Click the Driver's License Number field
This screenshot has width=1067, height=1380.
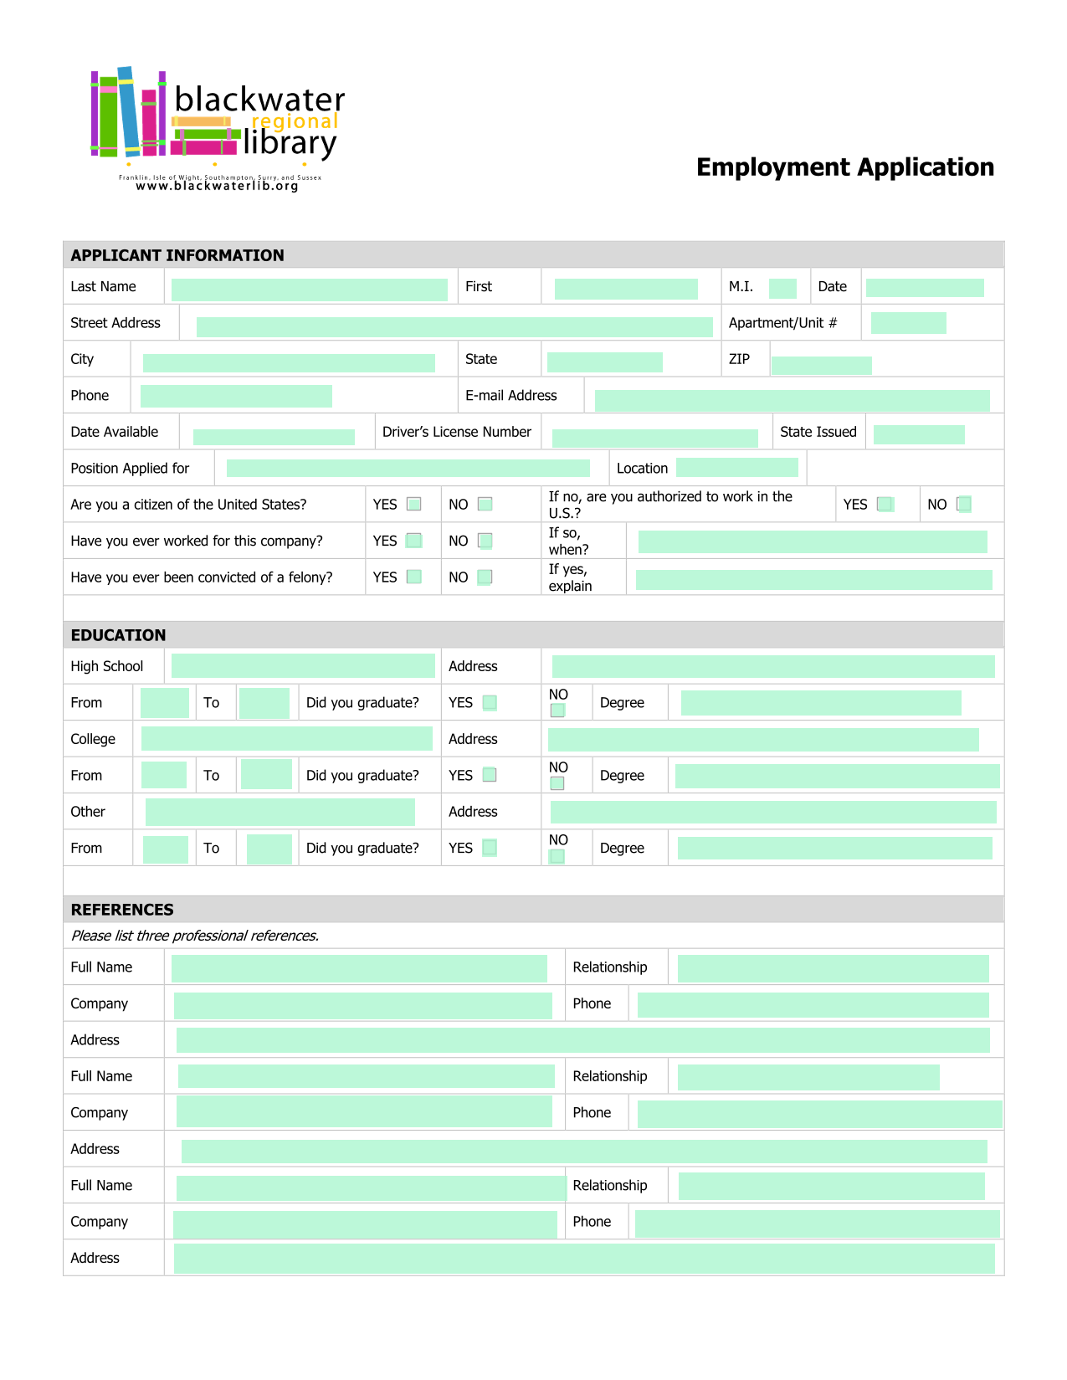pos(655,439)
